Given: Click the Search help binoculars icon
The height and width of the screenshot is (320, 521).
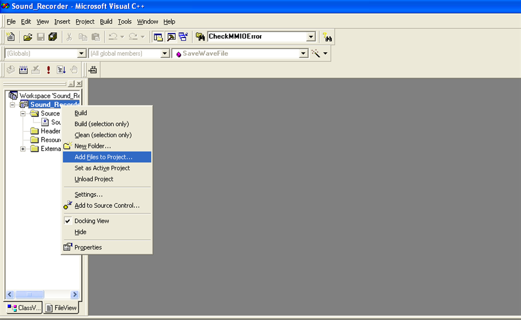Looking at the screenshot, I should tap(327, 37).
